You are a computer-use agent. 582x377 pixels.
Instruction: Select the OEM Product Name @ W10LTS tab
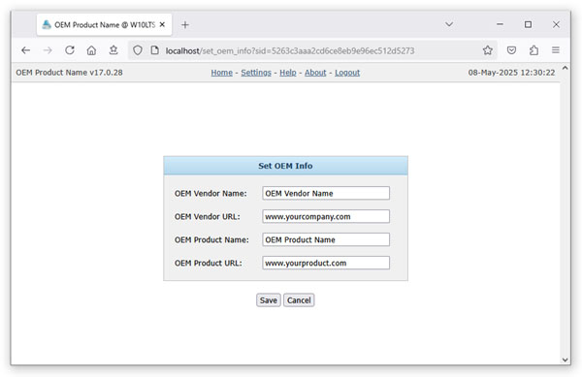click(105, 25)
